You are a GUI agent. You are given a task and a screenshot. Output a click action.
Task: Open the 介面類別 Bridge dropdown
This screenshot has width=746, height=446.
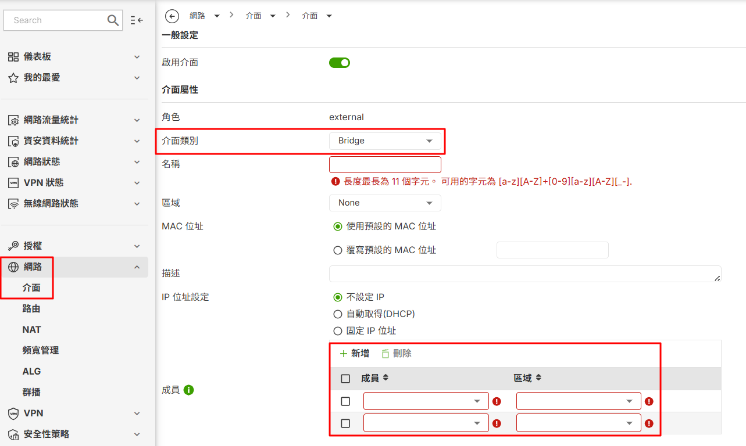coord(385,141)
